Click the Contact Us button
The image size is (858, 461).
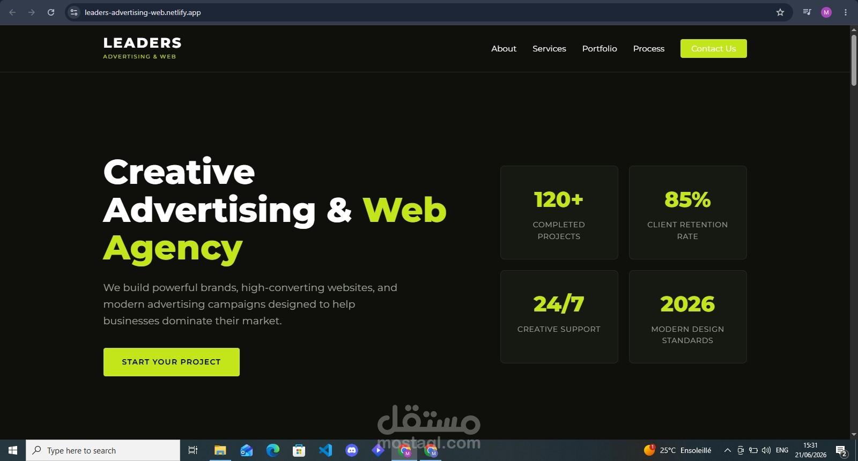point(713,48)
